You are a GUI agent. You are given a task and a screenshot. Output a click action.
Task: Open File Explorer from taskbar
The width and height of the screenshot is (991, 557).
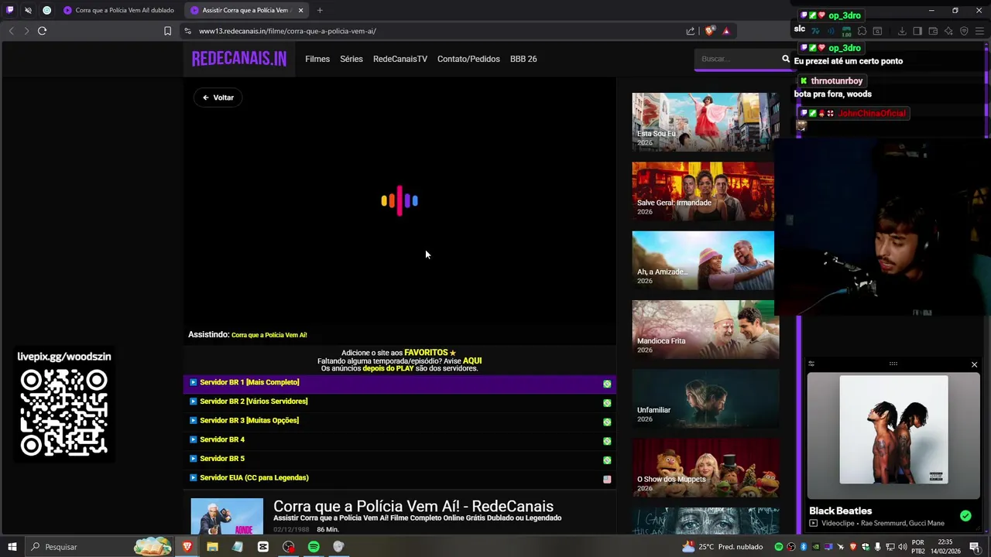coord(212,547)
